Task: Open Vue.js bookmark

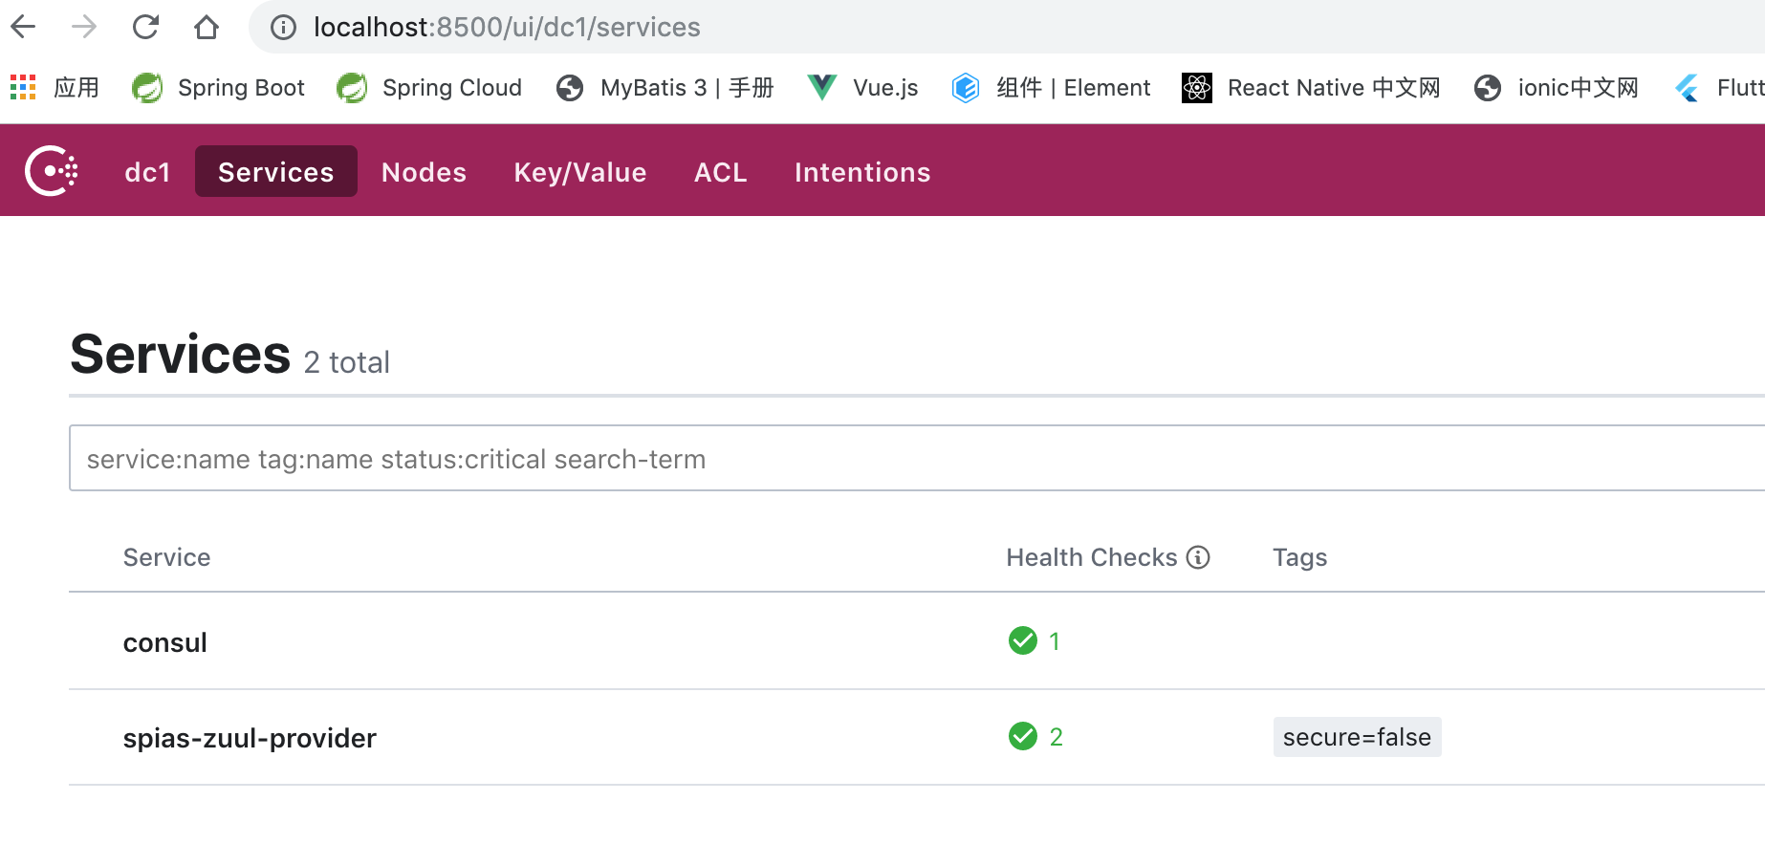Action: pos(862,87)
